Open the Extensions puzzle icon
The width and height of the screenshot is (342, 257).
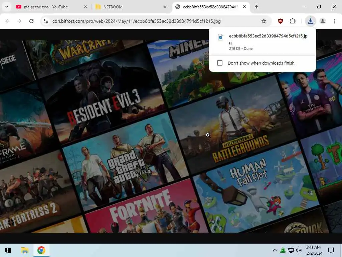[x=293, y=21]
